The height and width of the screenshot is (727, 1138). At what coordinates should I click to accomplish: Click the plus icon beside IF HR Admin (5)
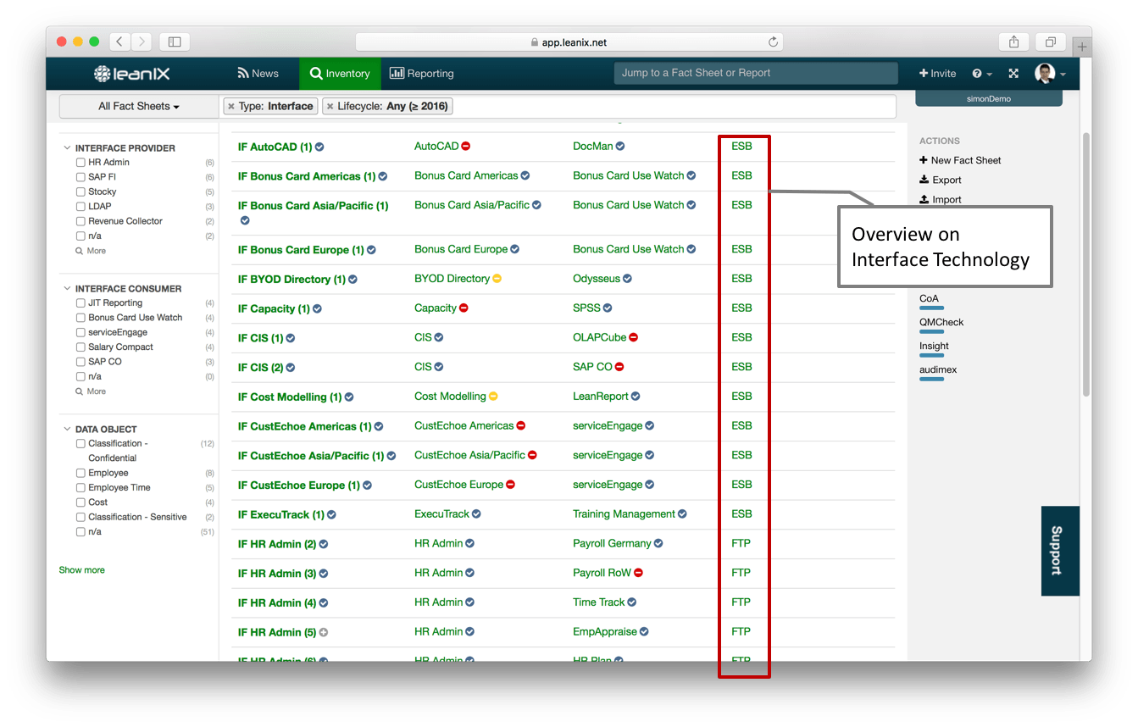(x=324, y=632)
